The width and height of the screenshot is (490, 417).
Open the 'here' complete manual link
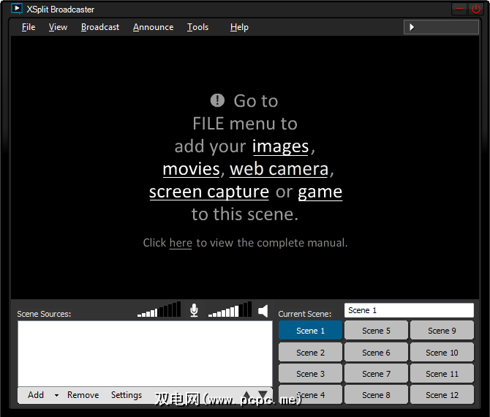(181, 243)
